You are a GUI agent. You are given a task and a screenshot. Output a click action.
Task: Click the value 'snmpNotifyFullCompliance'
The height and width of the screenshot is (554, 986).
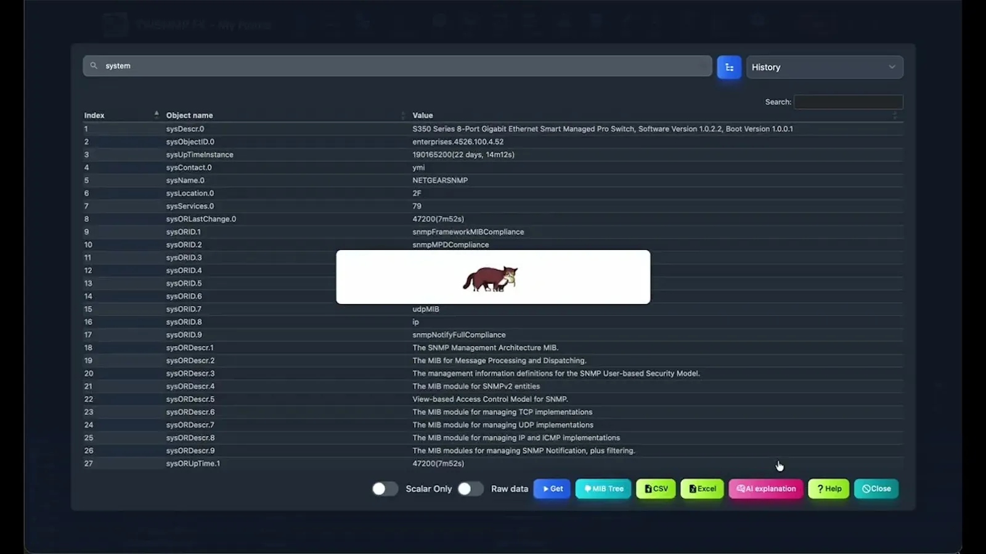(459, 335)
